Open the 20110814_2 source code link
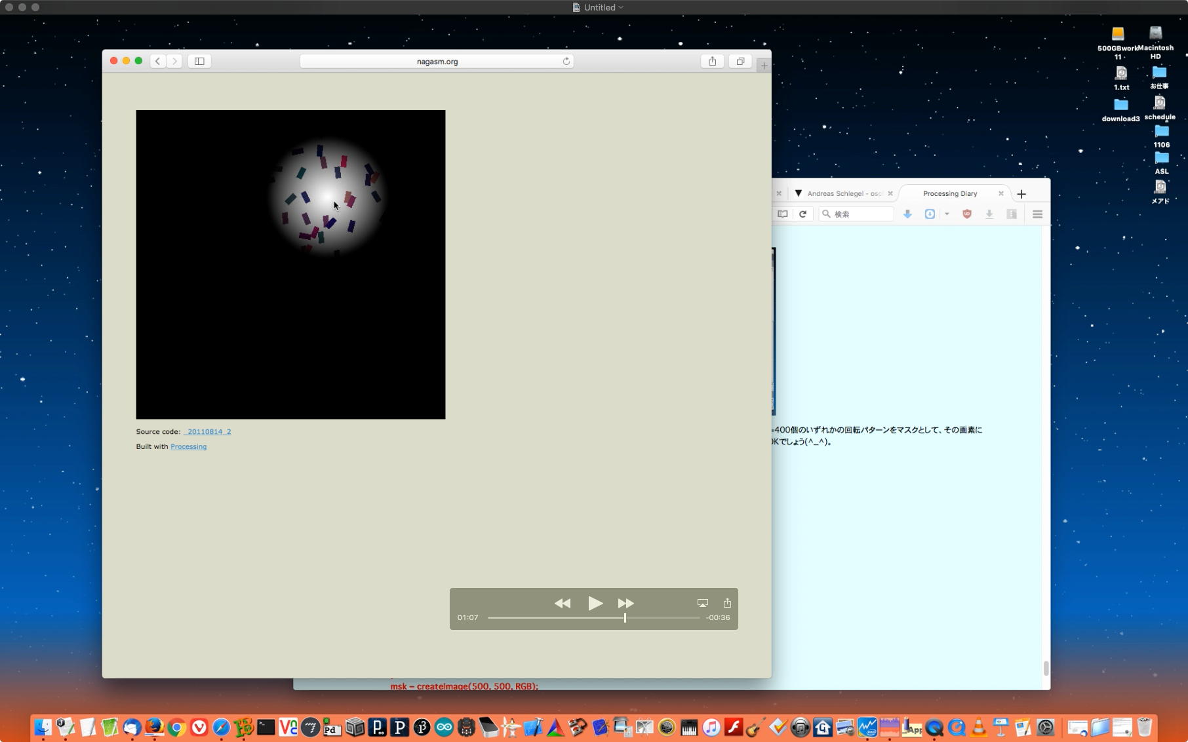Image resolution: width=1188 pixels, height=742 pixels. pyautogui.click(x=208, y=431)
